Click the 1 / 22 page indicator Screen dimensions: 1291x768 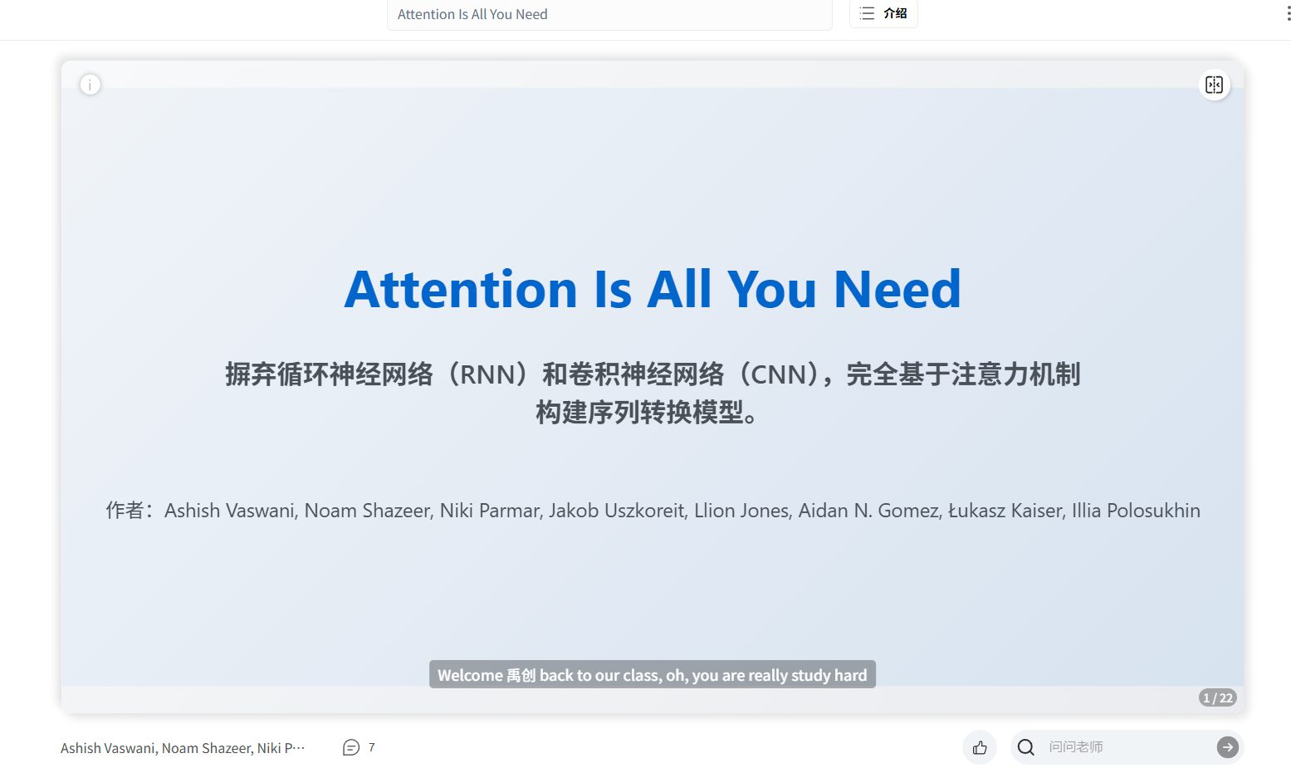coord(1217,697)
